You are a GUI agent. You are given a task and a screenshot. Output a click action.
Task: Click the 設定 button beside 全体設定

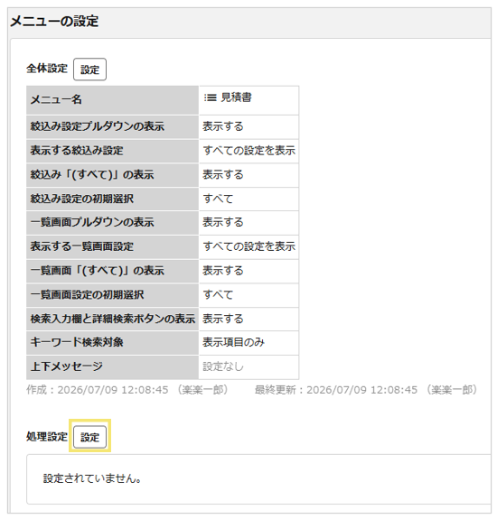click(x=89, y=70)
